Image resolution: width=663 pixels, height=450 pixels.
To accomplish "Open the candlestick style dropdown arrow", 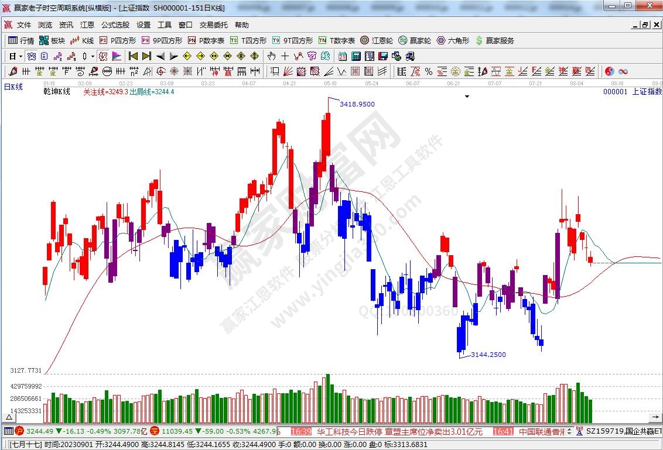I will pos(93,56).
